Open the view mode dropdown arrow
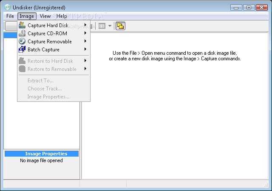The width and height of the screenshot is (272, 191). 110,26
